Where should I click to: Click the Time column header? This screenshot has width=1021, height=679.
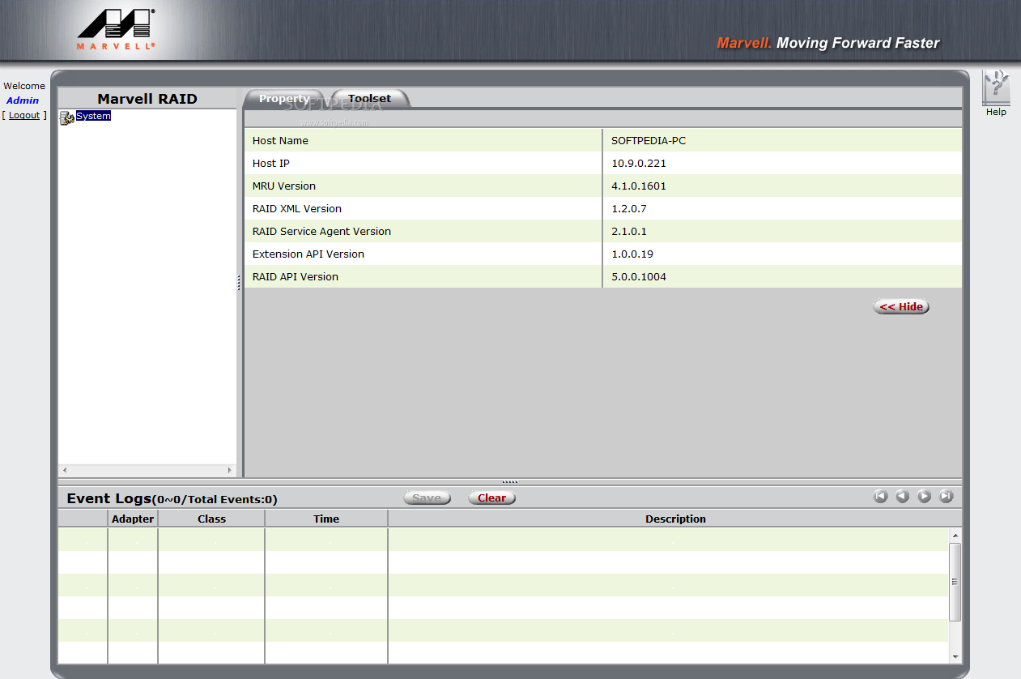tap(326, 519)
